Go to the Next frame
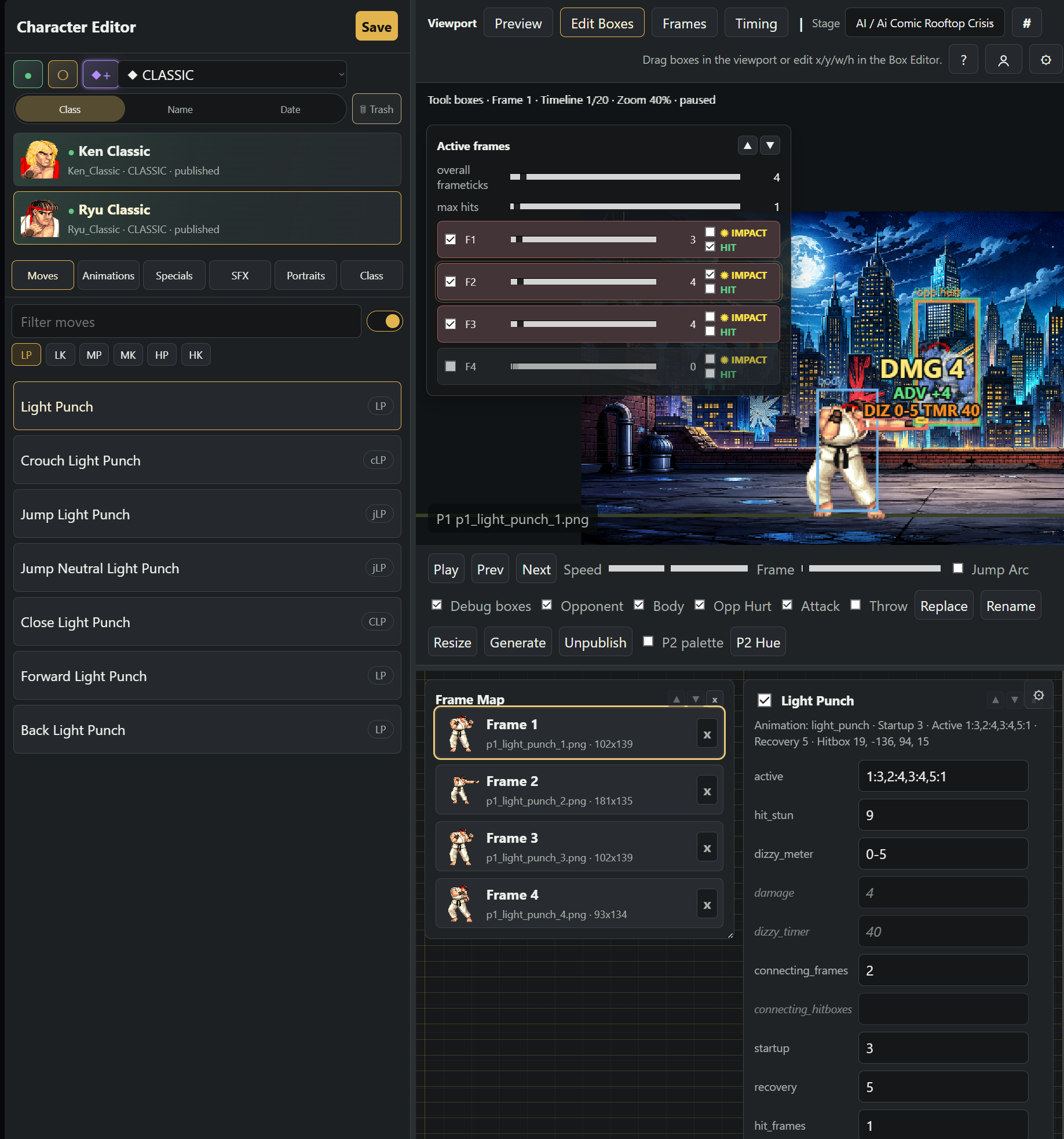Screen dimensions: 1064x1139 [536, 569]
